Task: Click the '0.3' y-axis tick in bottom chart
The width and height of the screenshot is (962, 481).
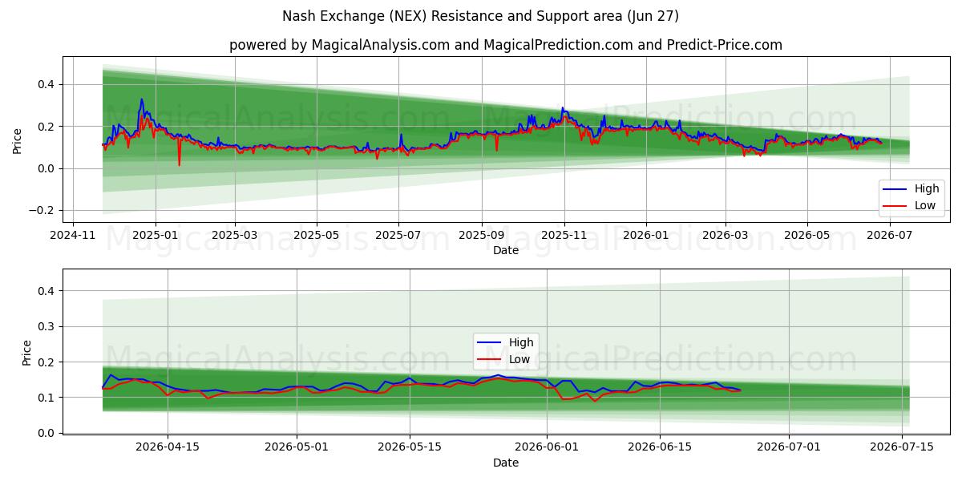Action: point(46,326)
